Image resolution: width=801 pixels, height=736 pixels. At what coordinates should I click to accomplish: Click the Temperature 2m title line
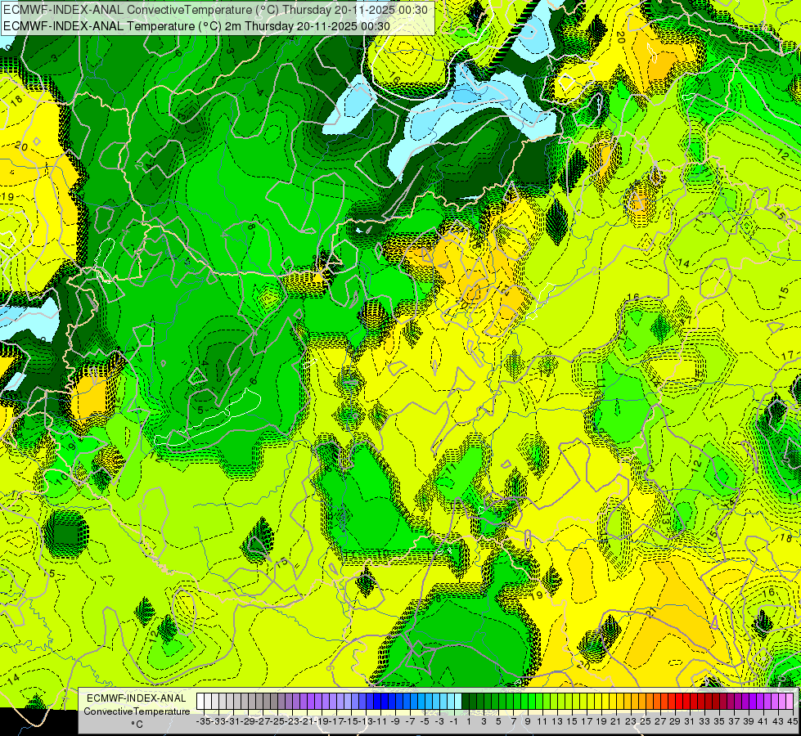point(196,26)
